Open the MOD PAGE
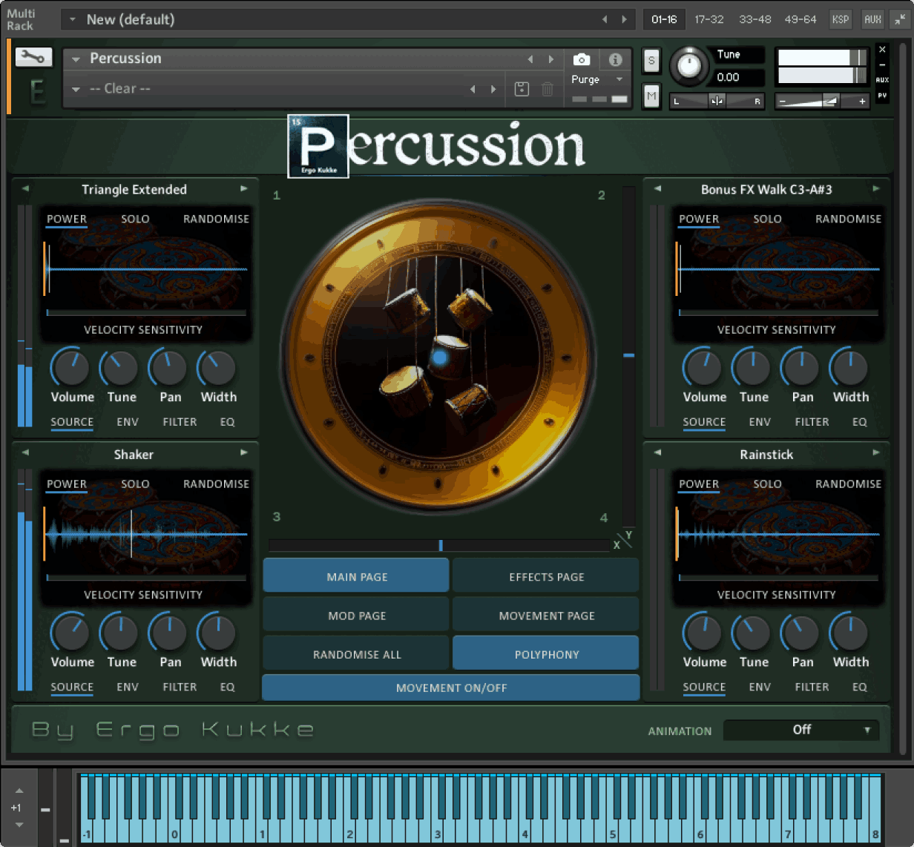The width and height of the screenshot is (914, 847). coord(356,616)
